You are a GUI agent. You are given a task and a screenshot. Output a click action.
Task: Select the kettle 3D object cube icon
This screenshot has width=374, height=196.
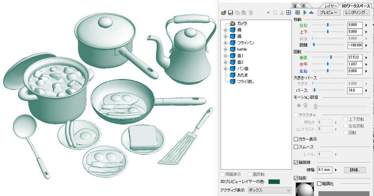[233, 49]
